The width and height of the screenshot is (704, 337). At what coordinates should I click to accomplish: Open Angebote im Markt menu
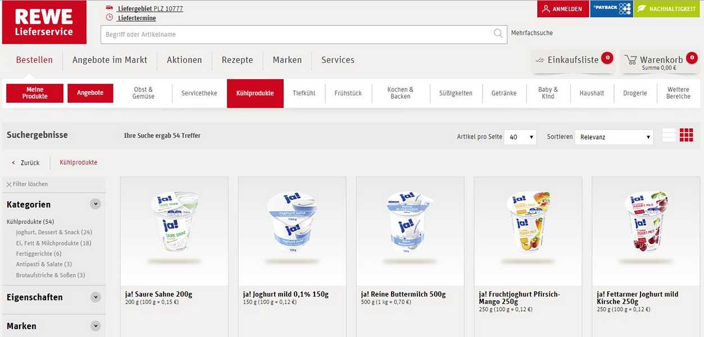[110, 60]
